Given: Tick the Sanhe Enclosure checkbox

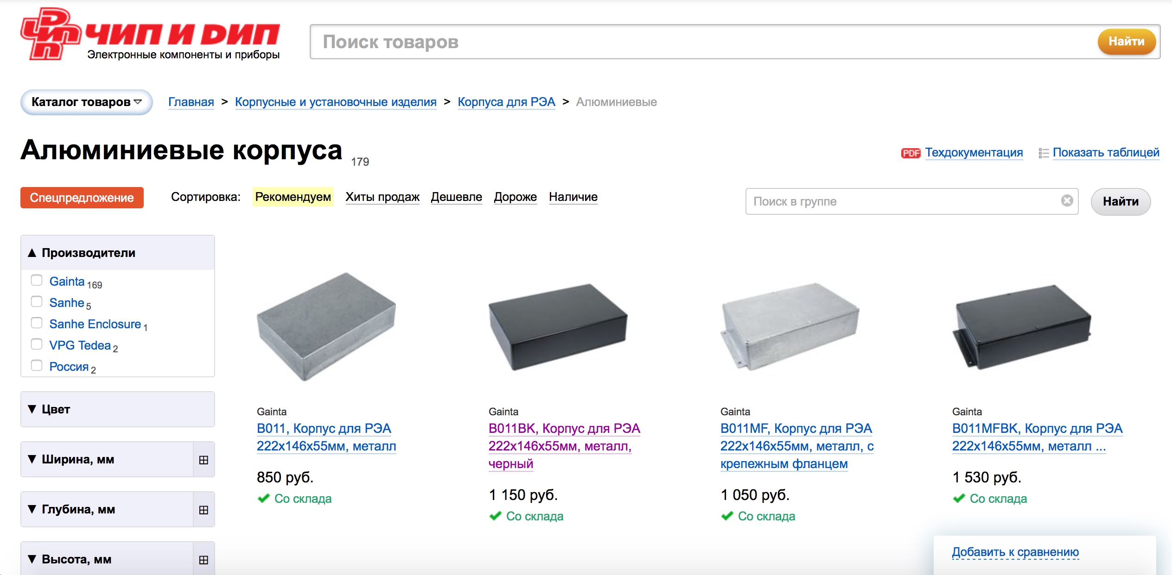Looking at the screenshot, I should (37, 323).
